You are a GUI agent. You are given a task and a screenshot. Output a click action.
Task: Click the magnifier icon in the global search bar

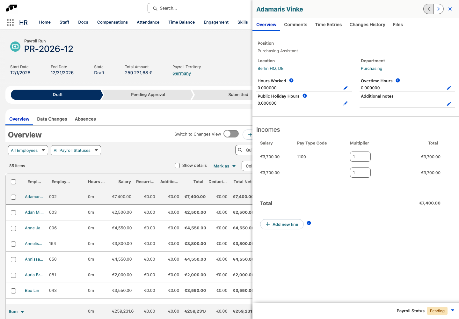[x=155, y=8]
